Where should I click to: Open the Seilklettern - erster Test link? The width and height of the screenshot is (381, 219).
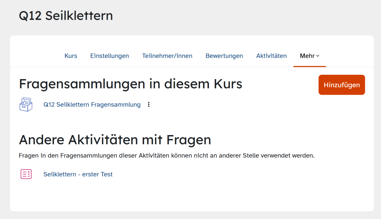[x=78, y=174]
